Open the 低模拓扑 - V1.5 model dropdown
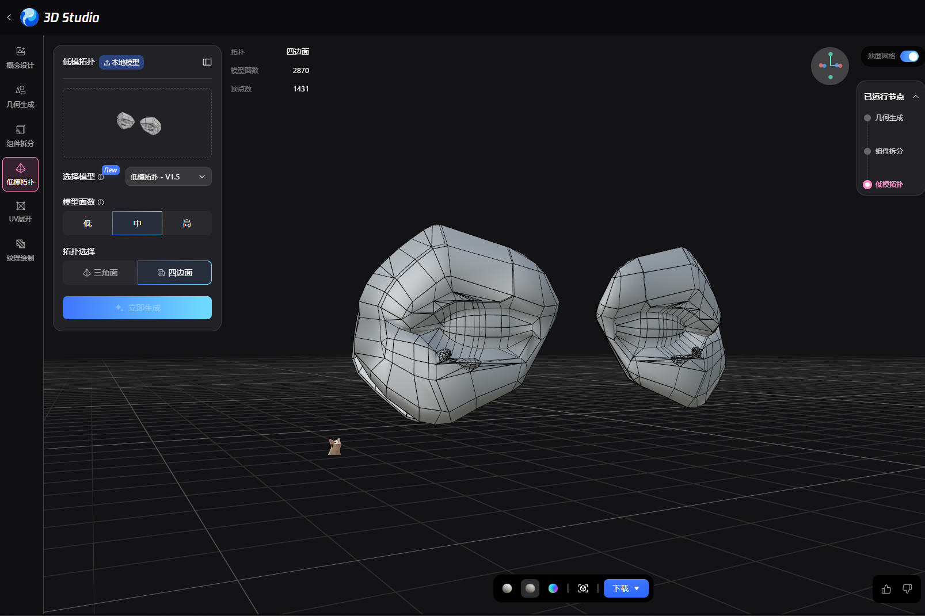This screenshot has height=616, width=925. (x=169, y=177)
